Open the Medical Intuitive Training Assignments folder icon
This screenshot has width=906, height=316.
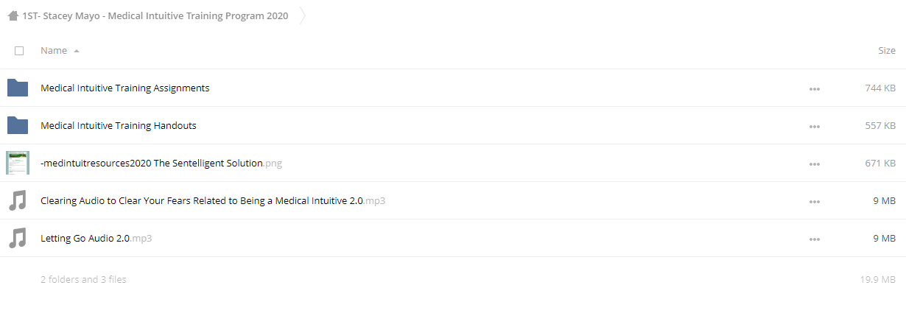(x=18, y=88)
